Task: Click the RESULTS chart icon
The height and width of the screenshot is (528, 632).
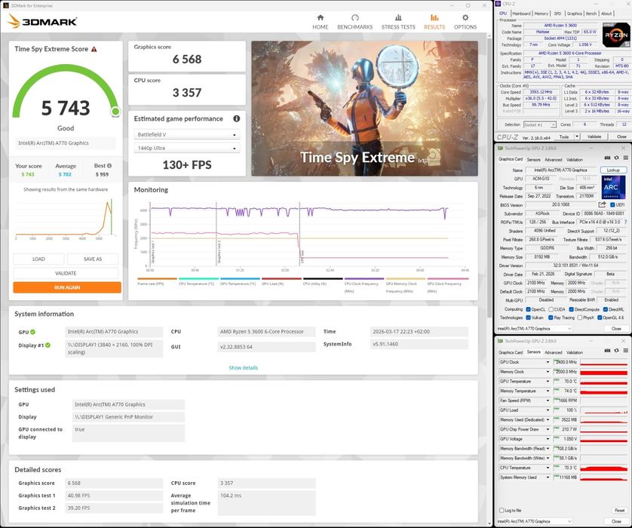Action: (x=434, y=18)
